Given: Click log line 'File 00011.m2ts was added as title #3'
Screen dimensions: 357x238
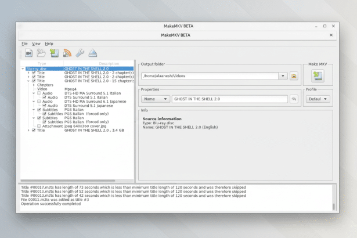Looking at the screenshot, I should coord(55,200).
